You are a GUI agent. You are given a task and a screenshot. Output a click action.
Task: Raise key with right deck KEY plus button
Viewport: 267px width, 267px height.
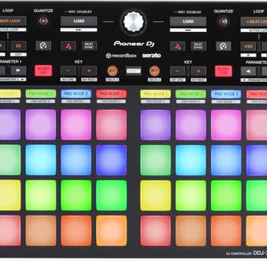[198, 71]
